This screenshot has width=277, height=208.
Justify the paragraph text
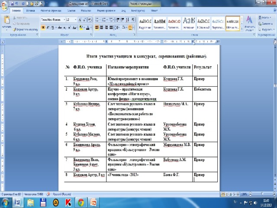click(x=111, y=27)
